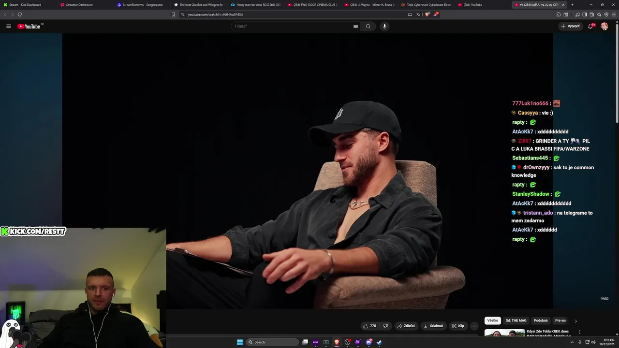The image size is (619, 348).
Task: Click the Stiahnuť download button
Action: click(433, 326)
